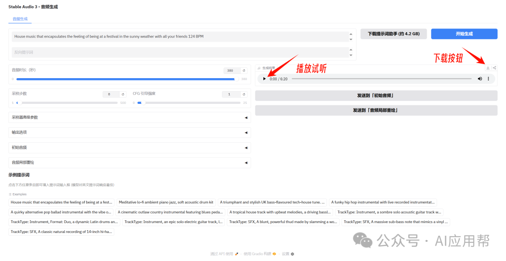
Task: Click the prompt box scroll-down arrow
Action: tap(351, 39)
